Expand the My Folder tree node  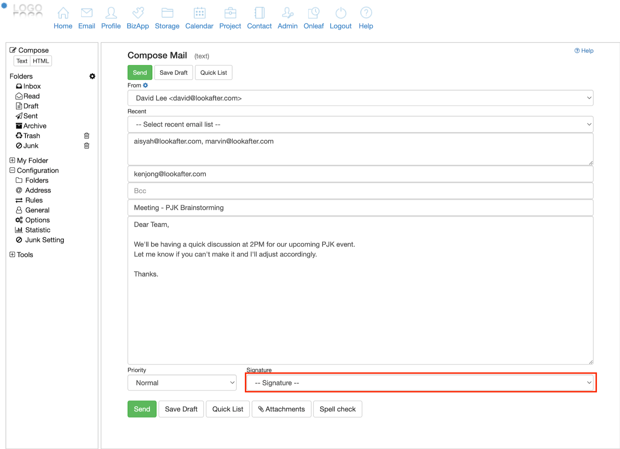(x=12, y=160)
